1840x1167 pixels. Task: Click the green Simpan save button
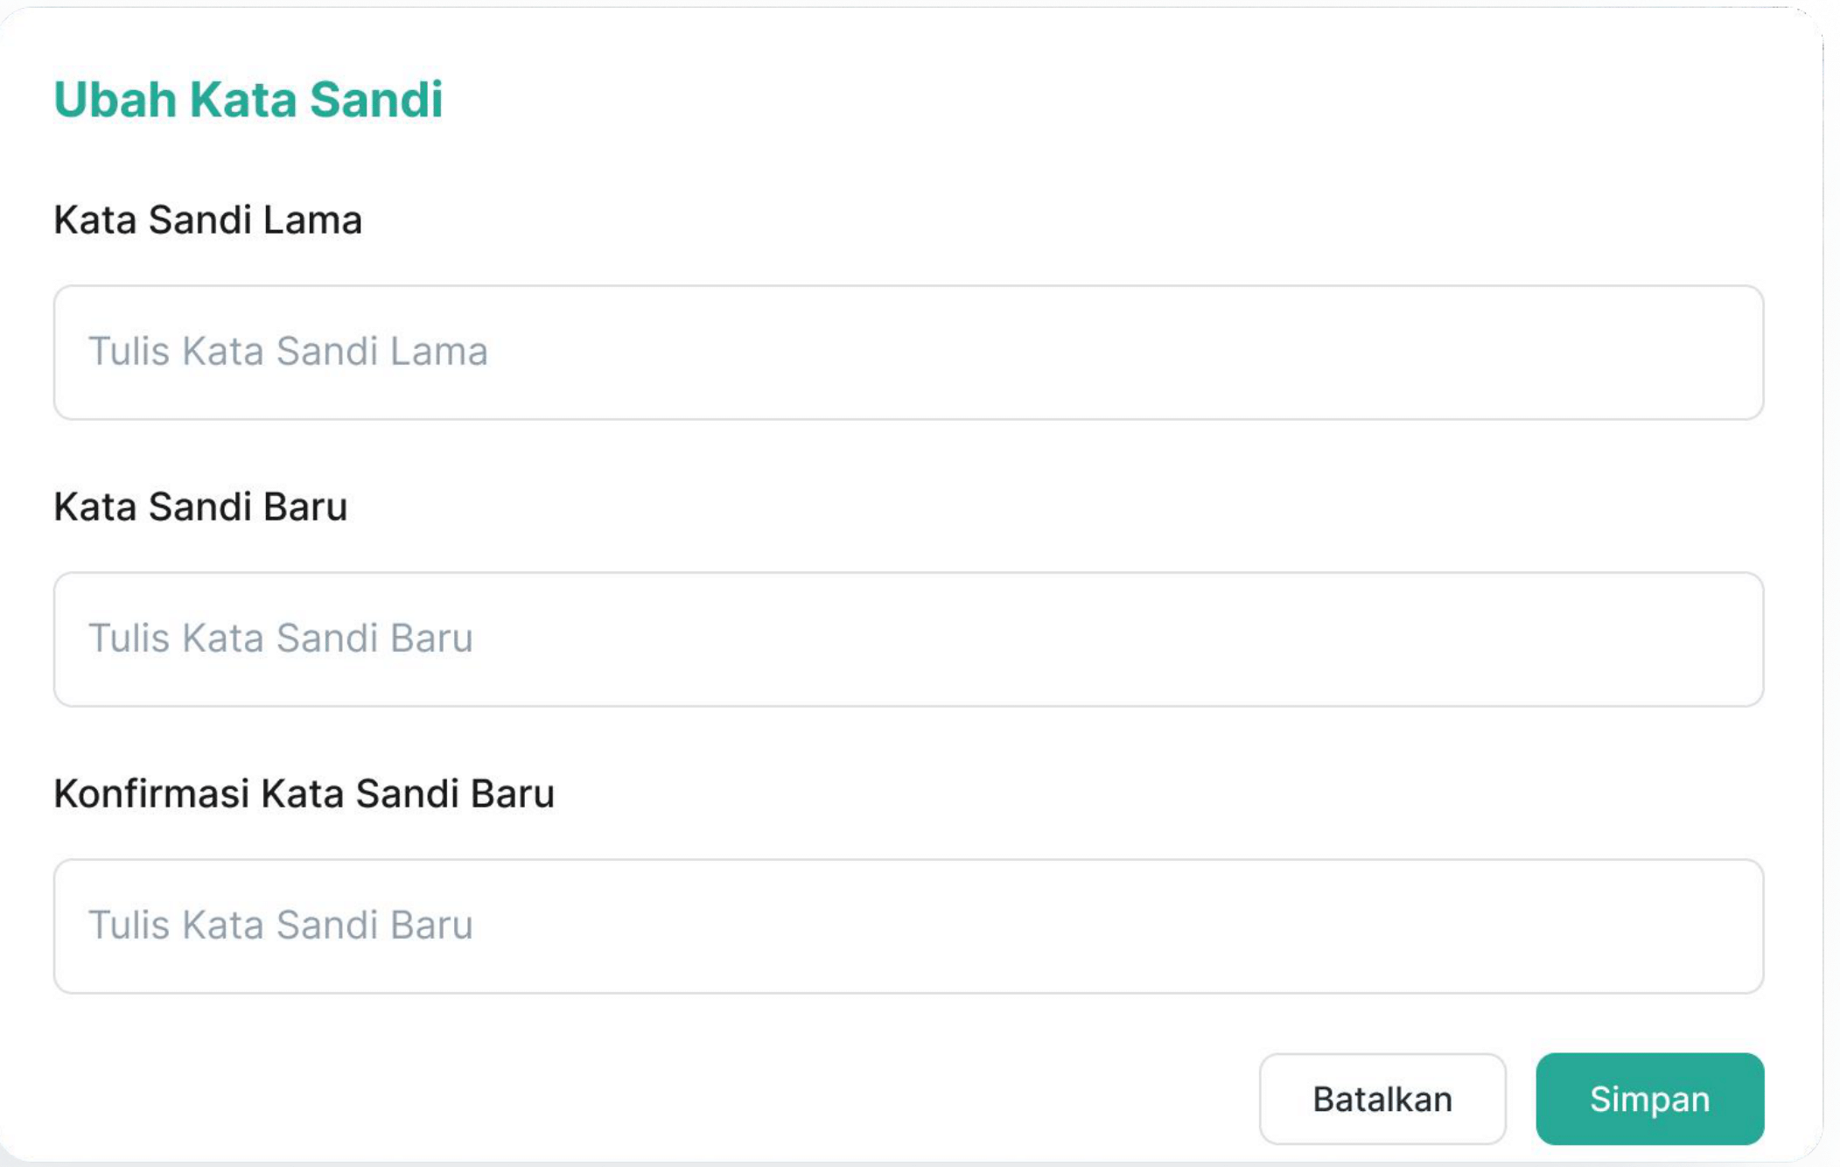[1649, 1099]
